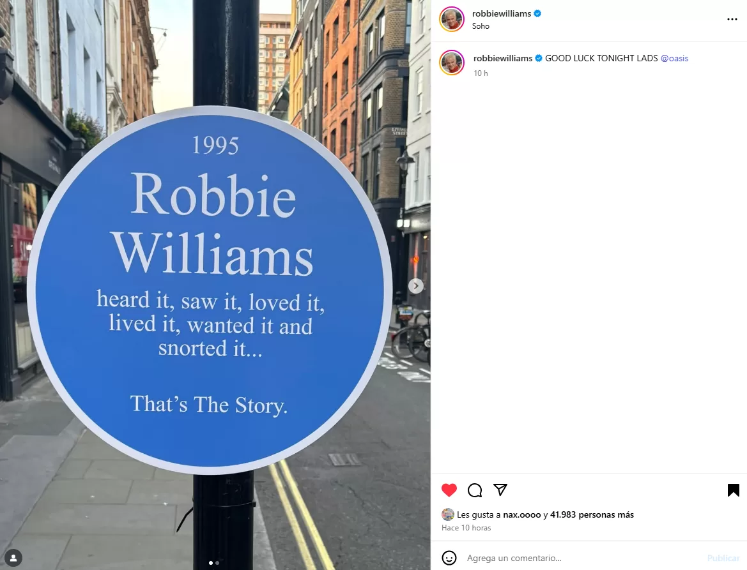747x570 pixels.
Task: Click the caption's robbiewilliams avatar
Action: pyautogui.click(x=452, y=63)
